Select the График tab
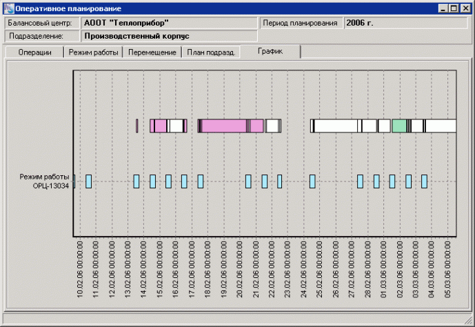Image resolution: width=475 pixels, height=327 pixels. 270,51
